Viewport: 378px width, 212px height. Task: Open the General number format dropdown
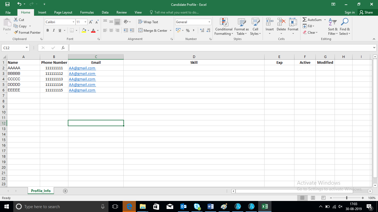209,22
